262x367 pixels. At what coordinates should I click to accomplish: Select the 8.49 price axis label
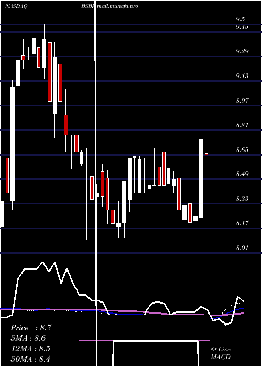(242, 174)
